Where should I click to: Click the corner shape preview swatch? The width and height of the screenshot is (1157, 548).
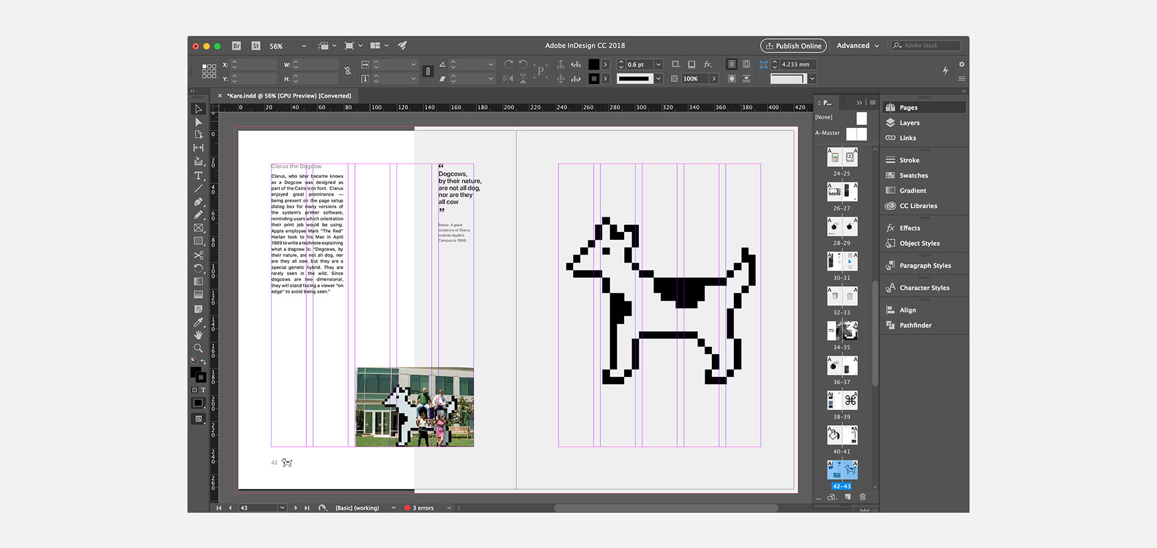tap(787, 79)
